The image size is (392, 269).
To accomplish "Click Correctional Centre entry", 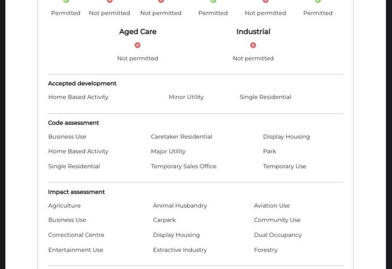I will [x=76, y=235].
